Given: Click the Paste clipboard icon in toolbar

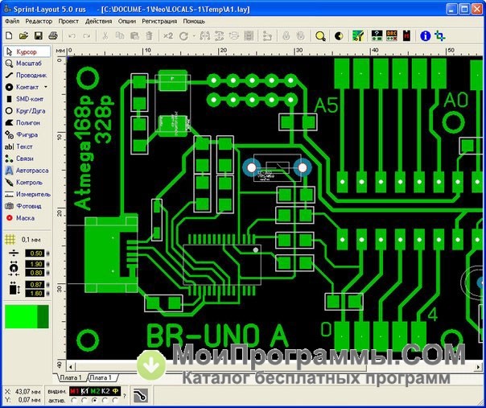Looking at the screenshot, I should click(134, 36).
